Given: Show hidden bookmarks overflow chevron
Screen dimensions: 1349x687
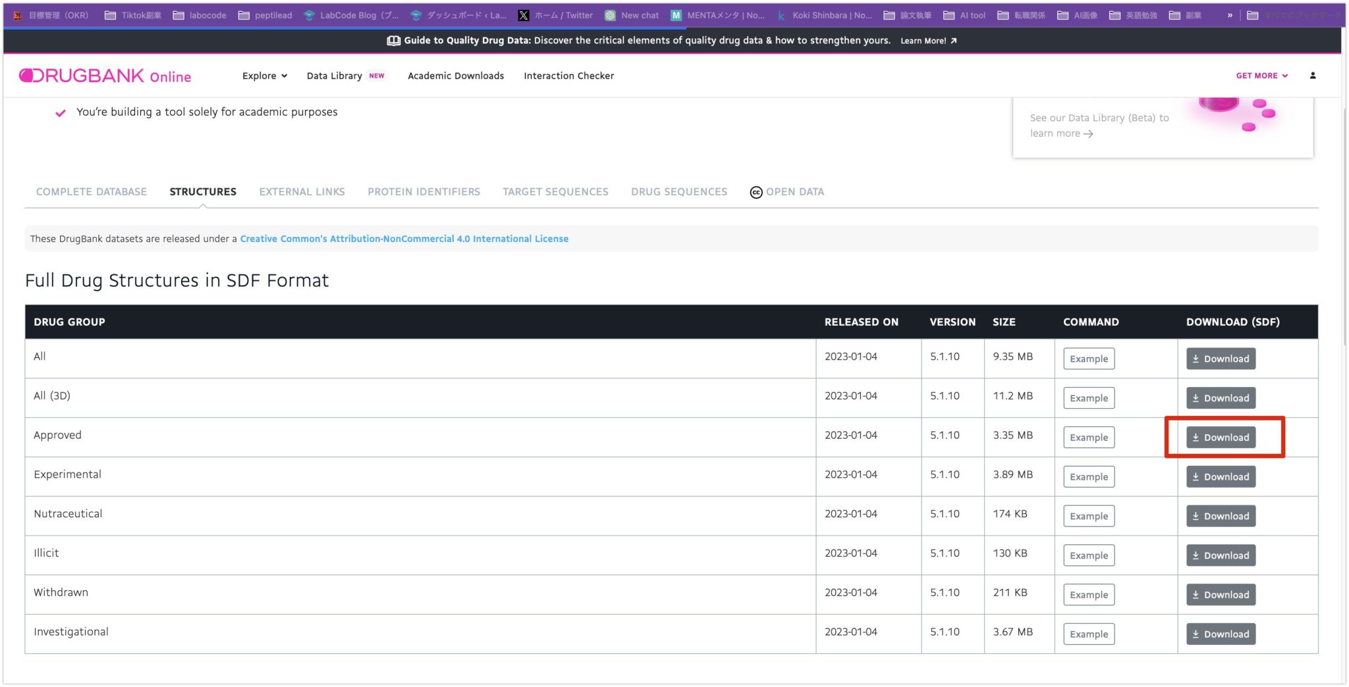Looking at the screenshot, I should click(x=1229, y=15).
